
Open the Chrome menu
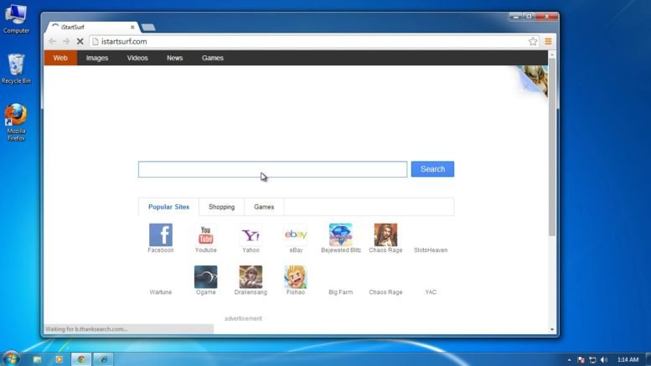coord(548,42)
